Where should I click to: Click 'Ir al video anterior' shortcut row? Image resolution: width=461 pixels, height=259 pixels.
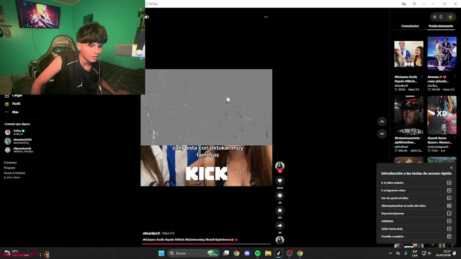pyautogui.click(x=416, y=183)
